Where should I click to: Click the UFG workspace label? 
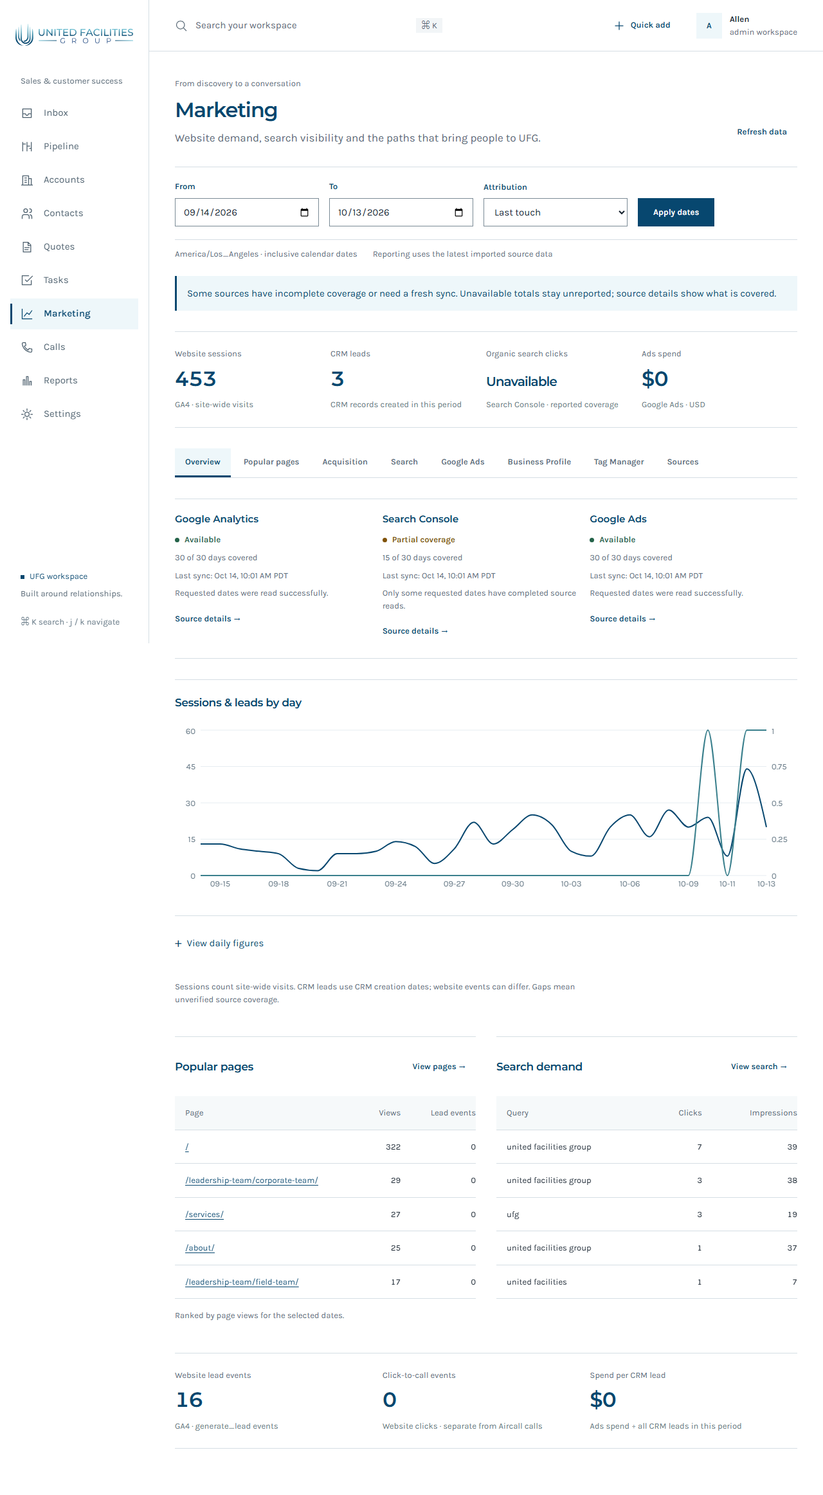point(58,576)
